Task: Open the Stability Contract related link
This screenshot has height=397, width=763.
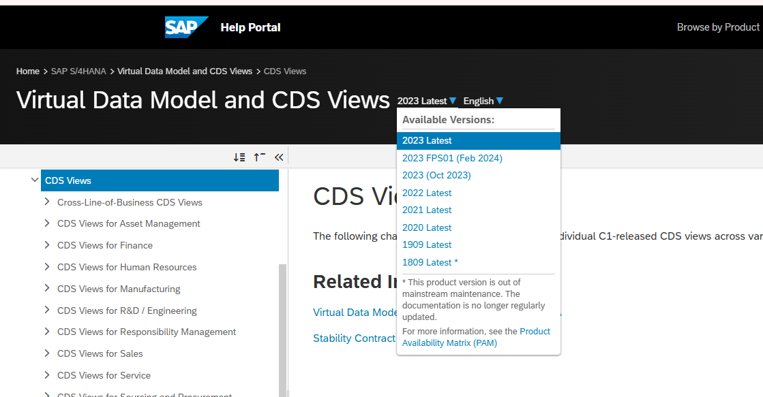Action: (x=355, y=338)
